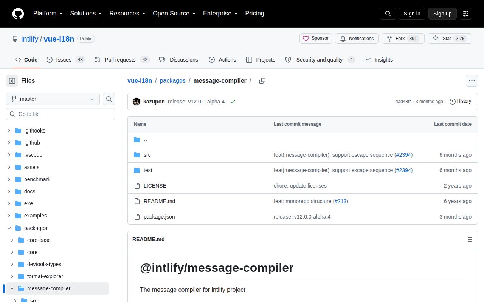Go to the GitHub homepage logo
484x302 pixels.
click(18, 14)
